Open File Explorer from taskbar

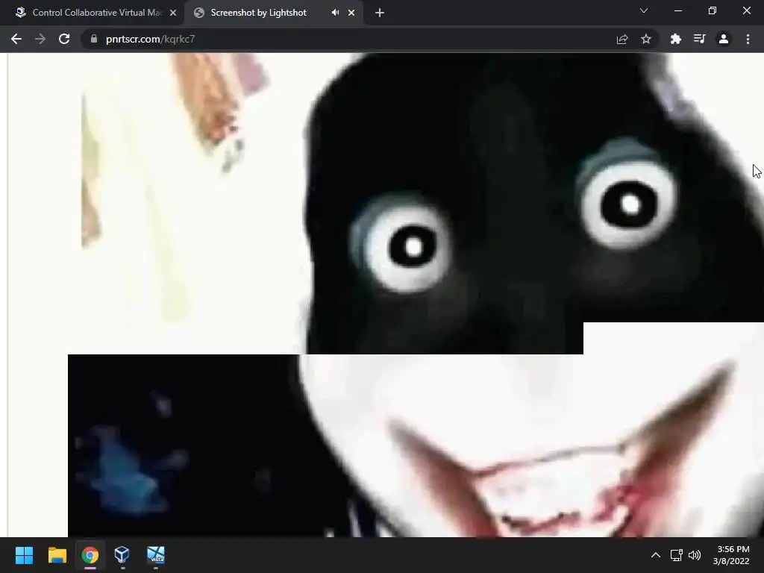coord(57,555)
